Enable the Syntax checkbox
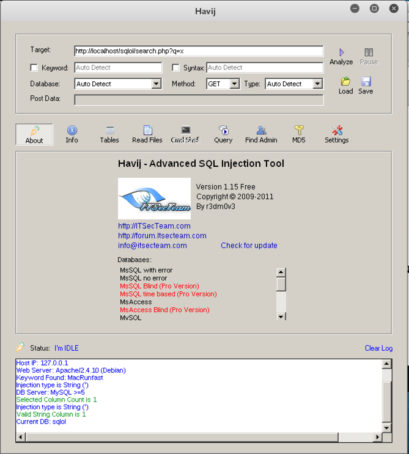The image size is (409, 454). coord(175,68)
